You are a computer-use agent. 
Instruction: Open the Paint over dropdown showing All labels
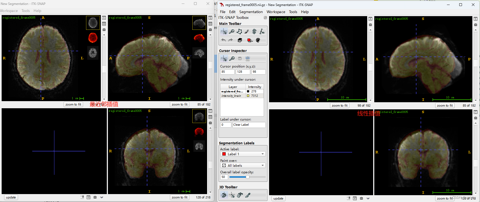point(243,166)
